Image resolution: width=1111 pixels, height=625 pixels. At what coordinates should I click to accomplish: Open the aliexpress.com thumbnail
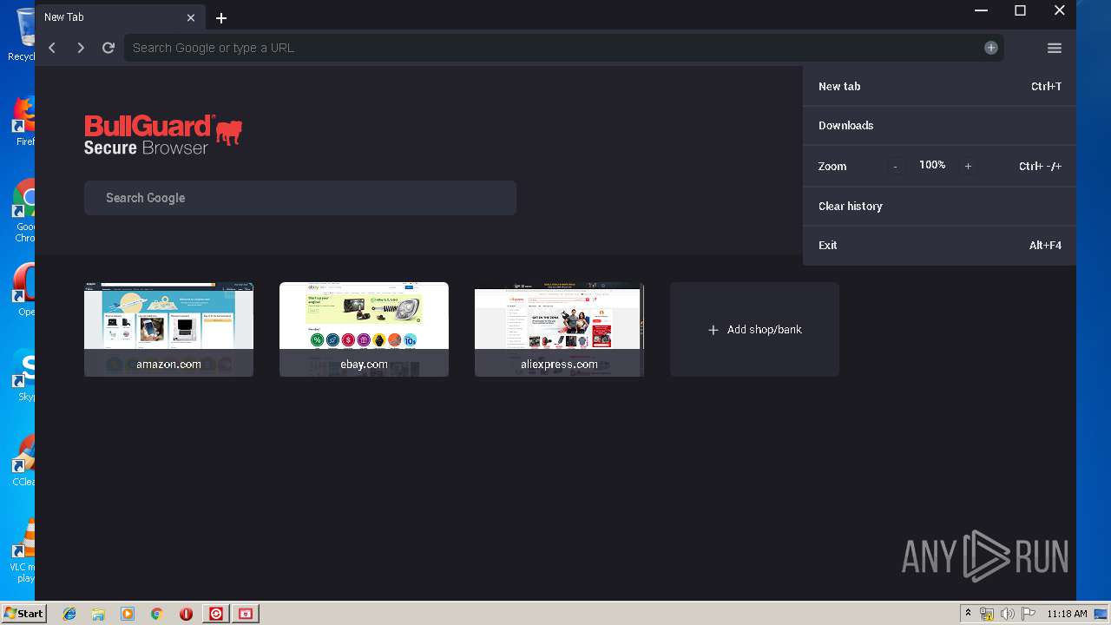click(559, 329)
